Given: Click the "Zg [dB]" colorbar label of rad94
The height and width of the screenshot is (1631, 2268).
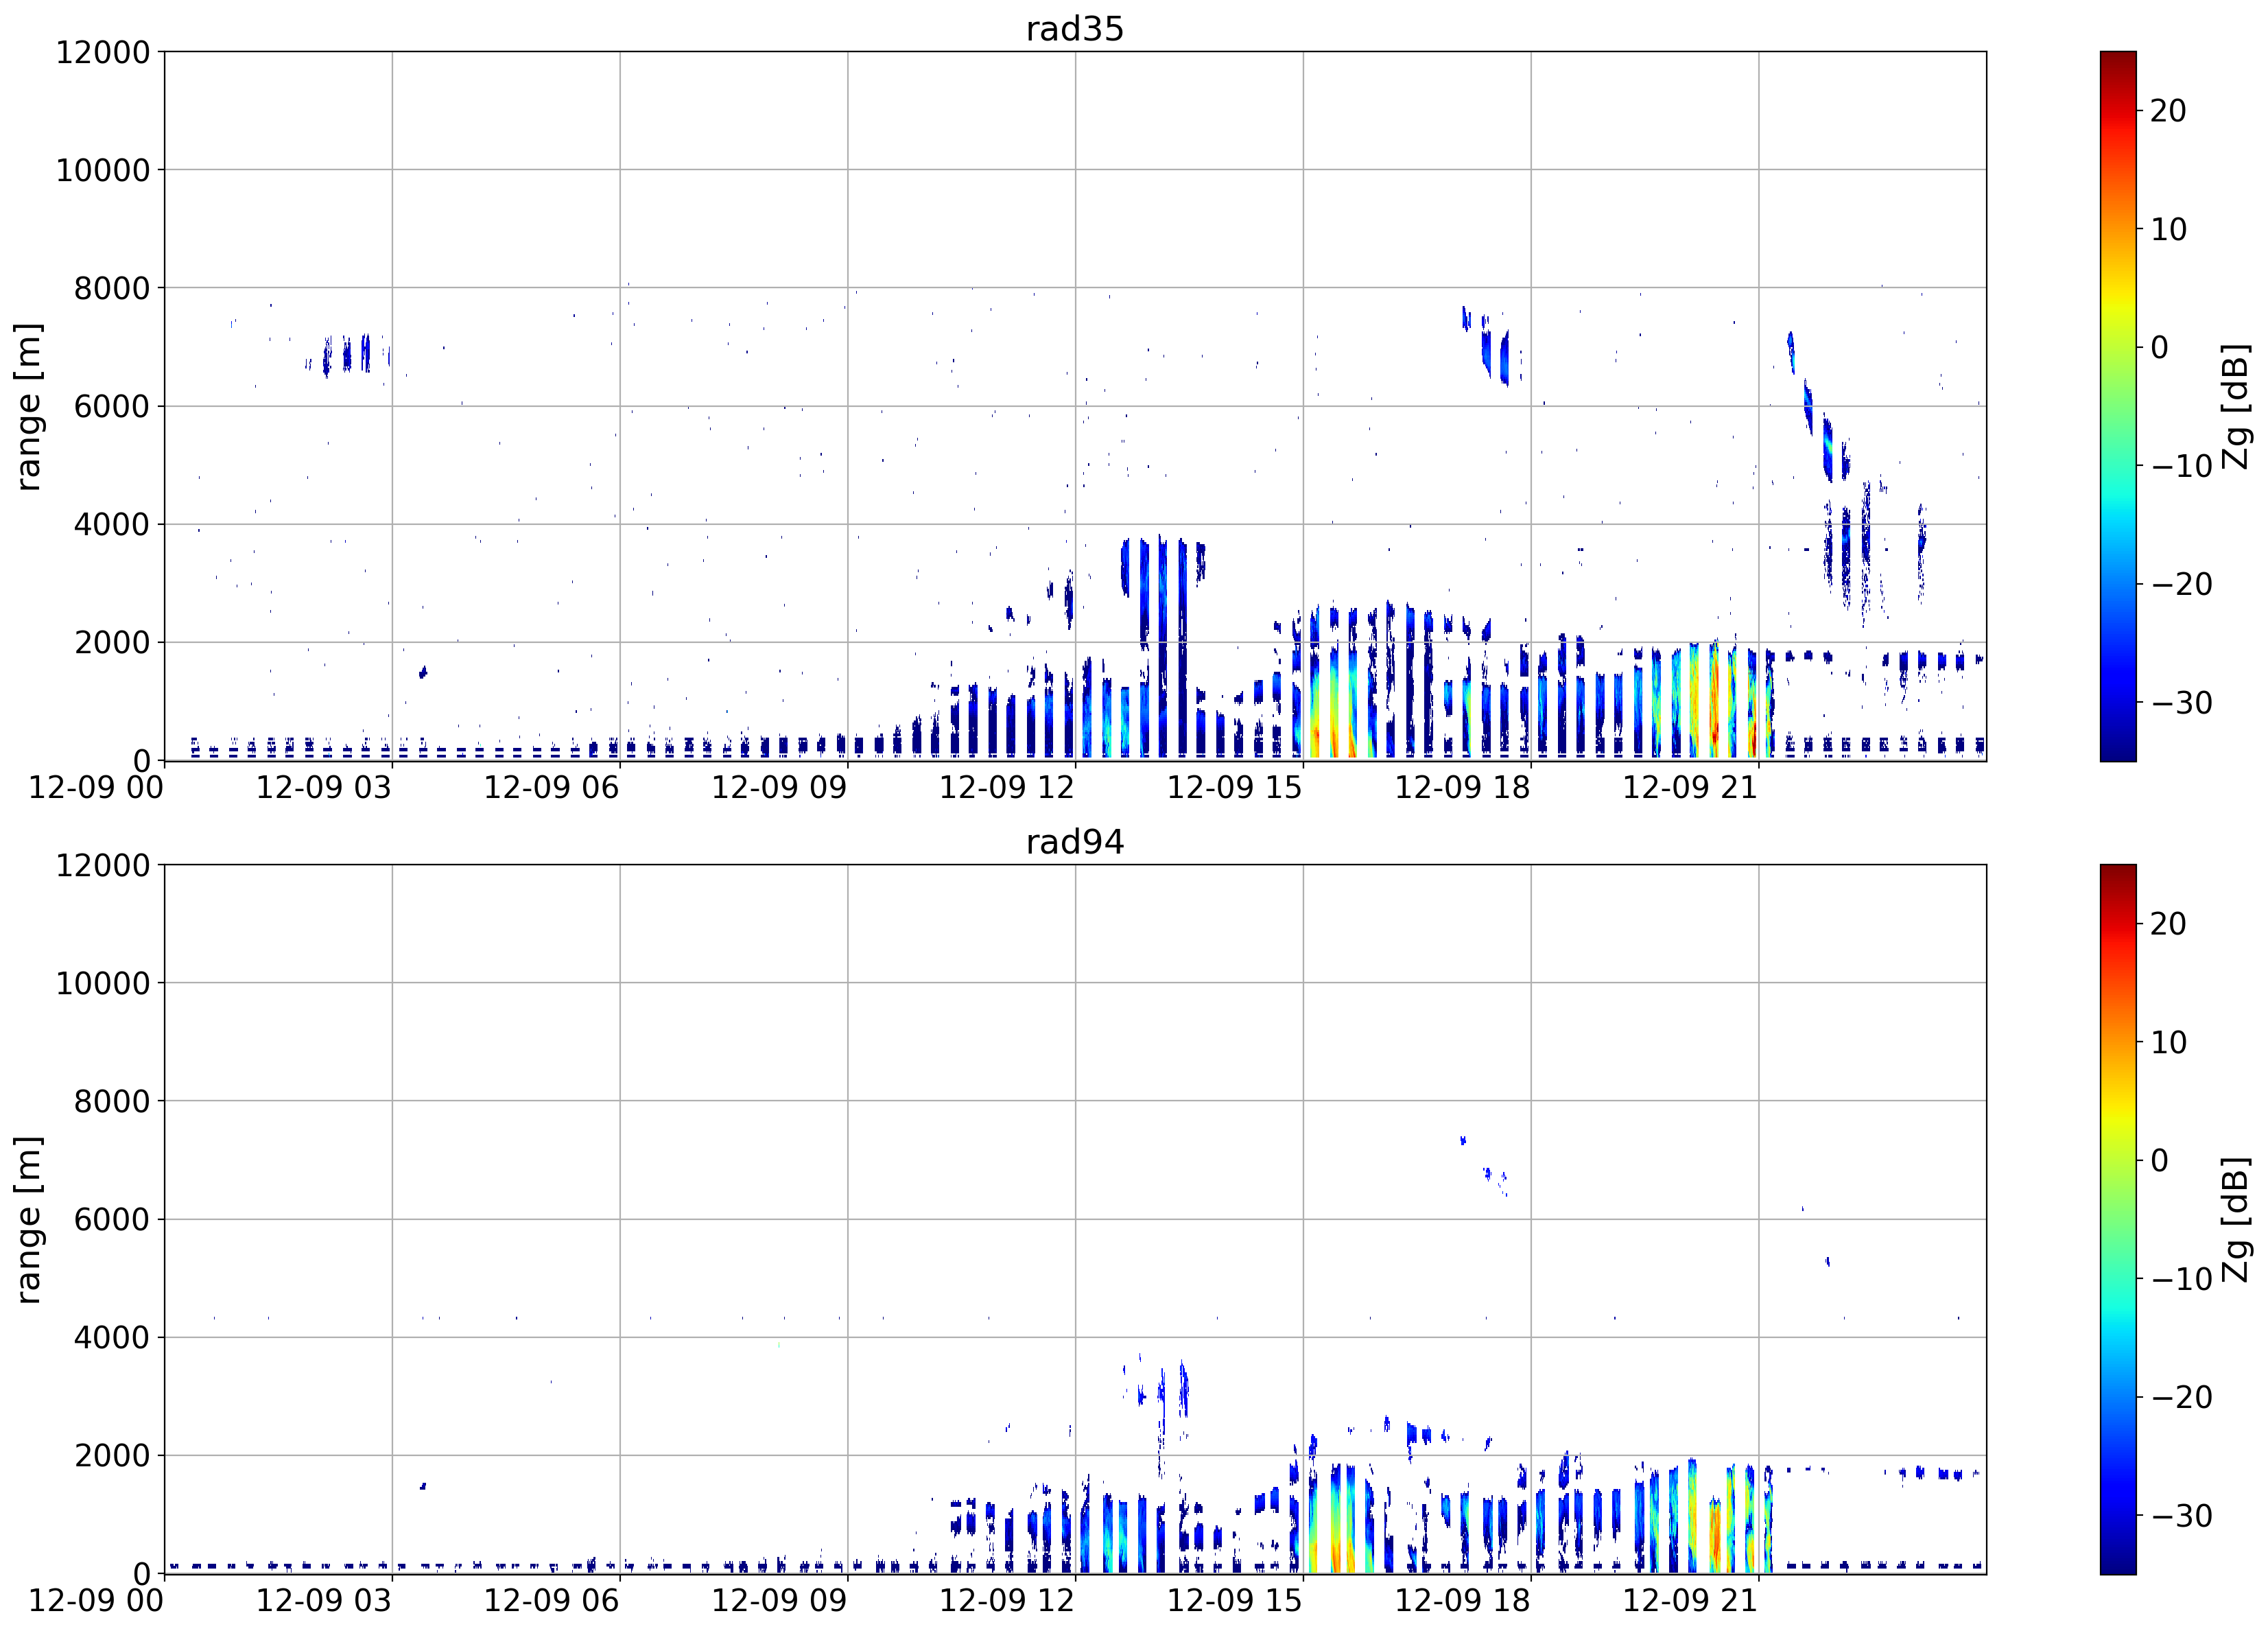Looking at the screenshot, I should [2236, 1219].
